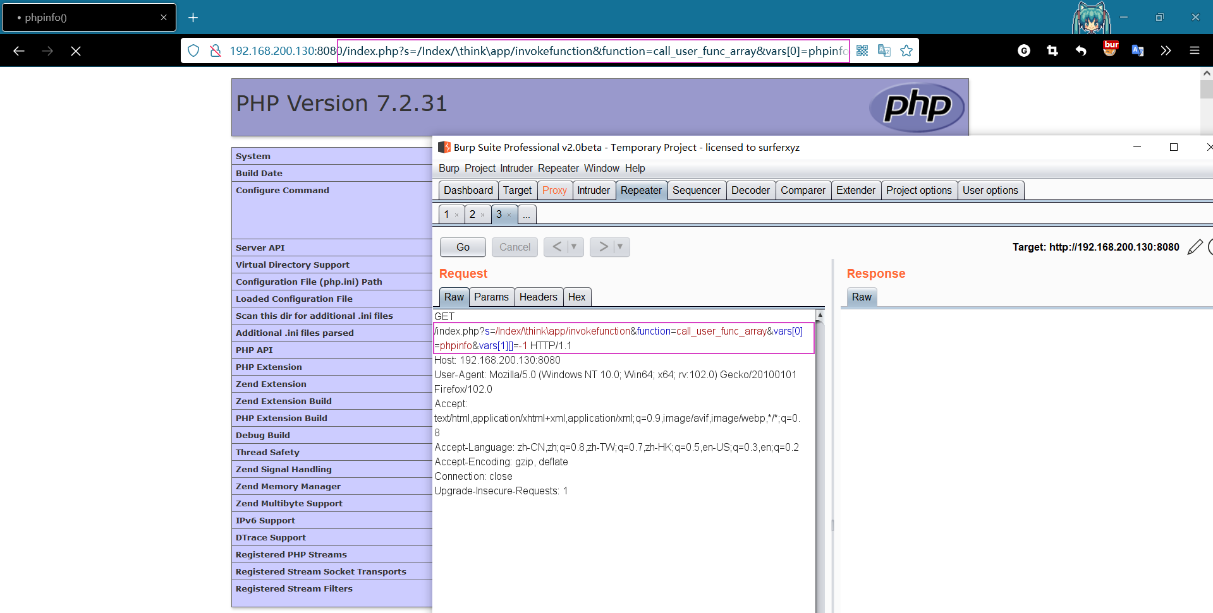Image resolution: width=1213 pixels, height=613 pixels.
Task: Switch to the Extender tab
Action: [855, 190]
